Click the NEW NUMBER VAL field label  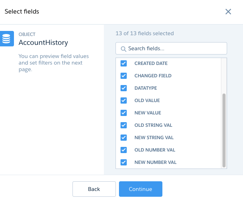(155, 162)
